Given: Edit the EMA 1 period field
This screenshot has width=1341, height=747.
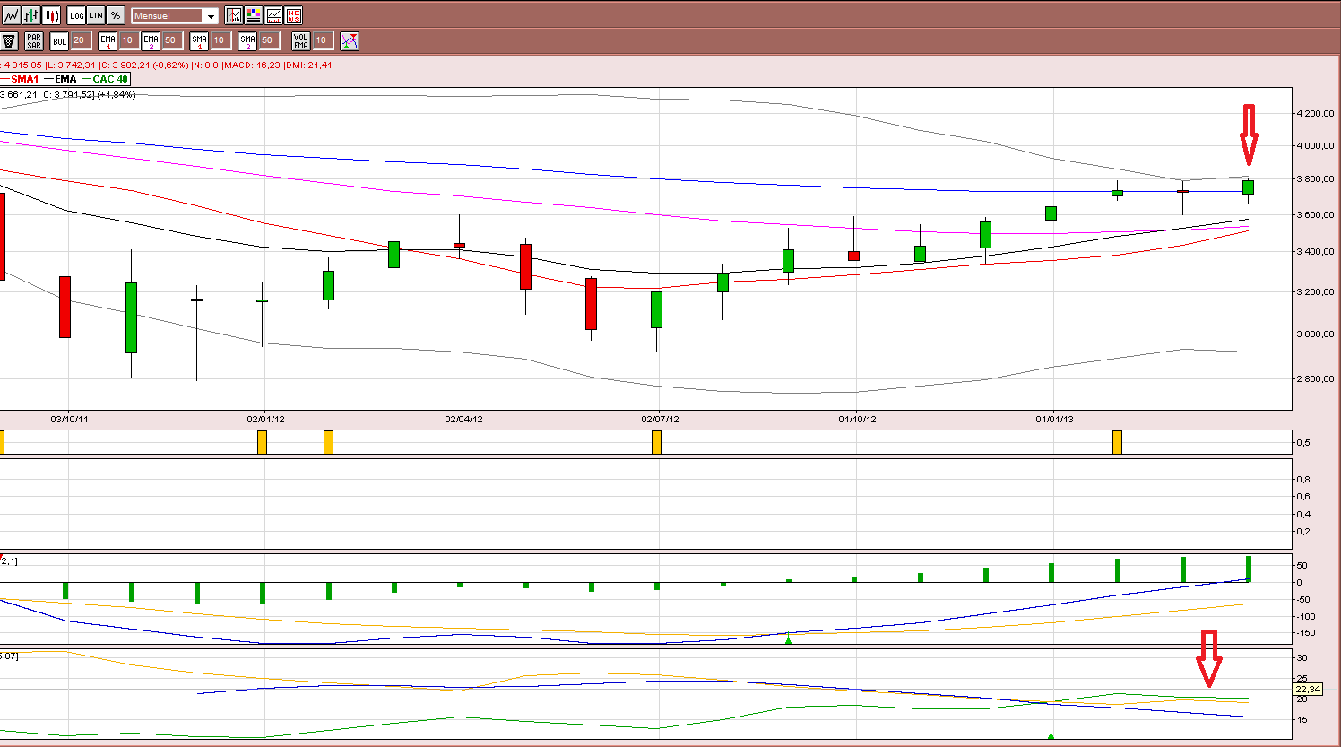Looking at the screenshot, I should [127, 40].
